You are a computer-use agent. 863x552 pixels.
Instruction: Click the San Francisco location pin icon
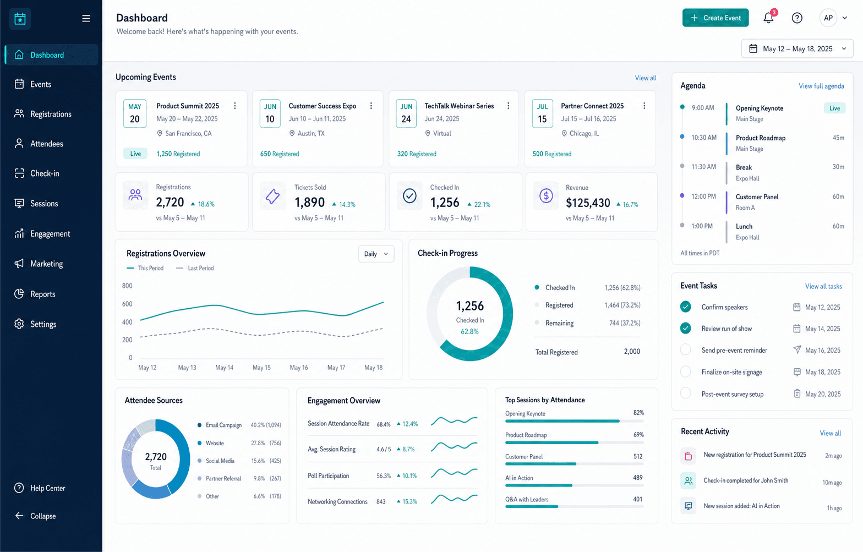pyautogui.click(x=160, y=133)
